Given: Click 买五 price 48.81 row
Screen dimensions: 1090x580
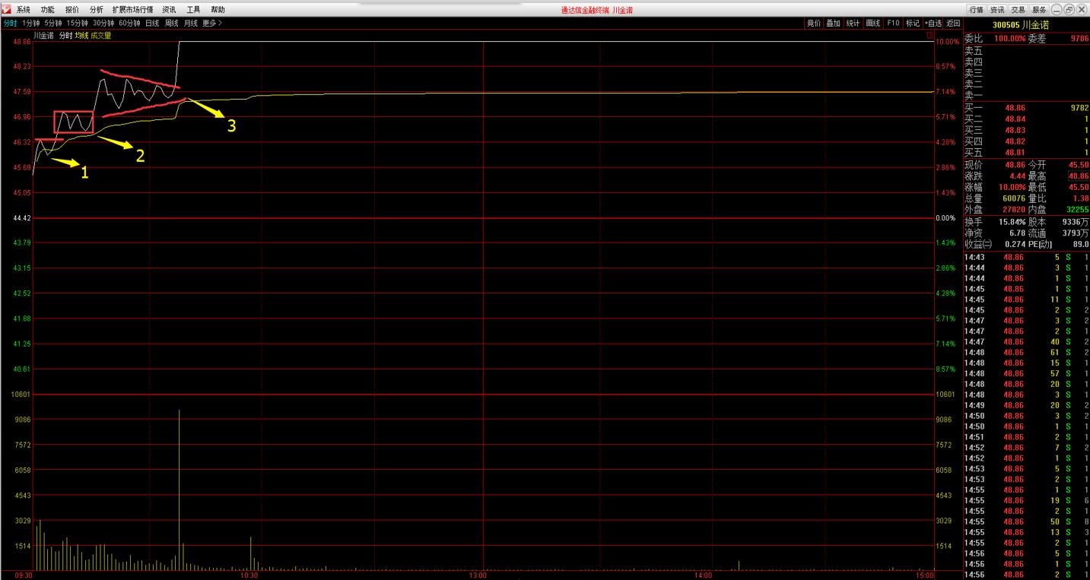Looking at the screenshot, I should [x=1027, y=153].
